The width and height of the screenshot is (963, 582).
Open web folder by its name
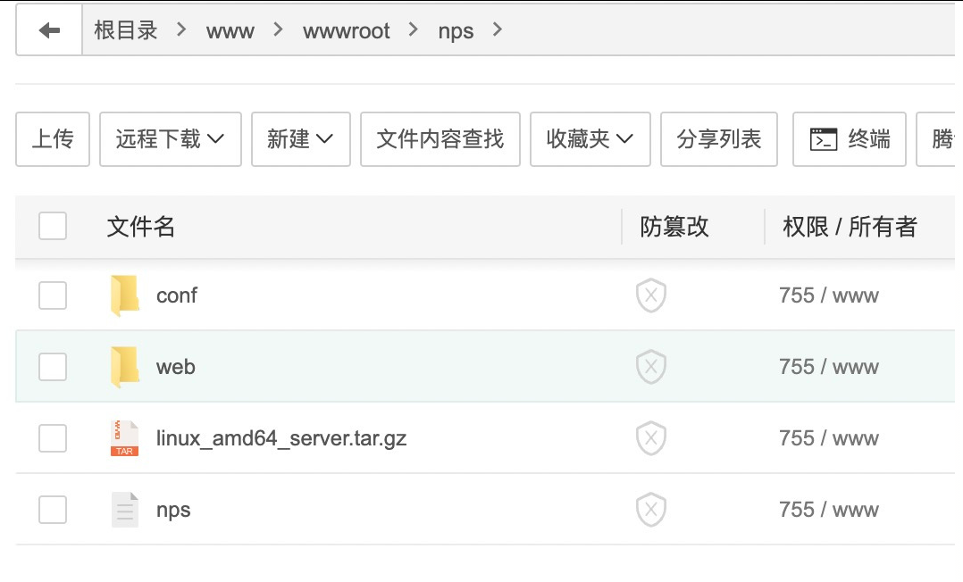click(x=176, y=367)
